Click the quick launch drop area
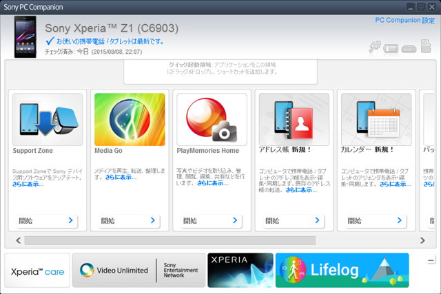 click(x=220, y=72)
